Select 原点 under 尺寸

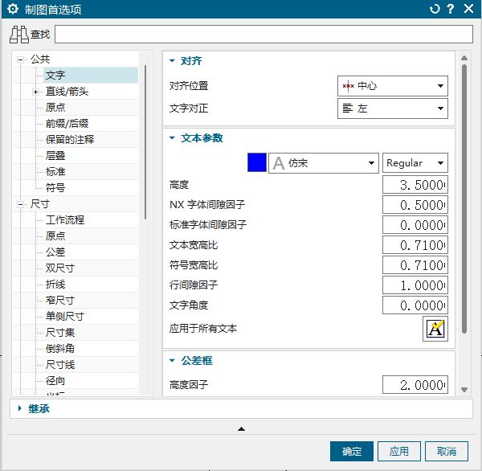click(55, 235)
